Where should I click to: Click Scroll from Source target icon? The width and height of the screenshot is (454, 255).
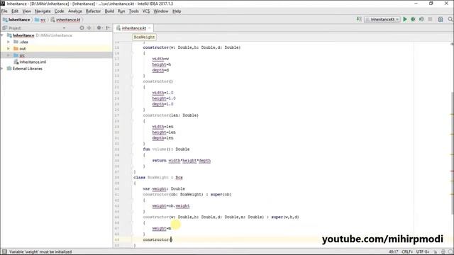(82, 28)
